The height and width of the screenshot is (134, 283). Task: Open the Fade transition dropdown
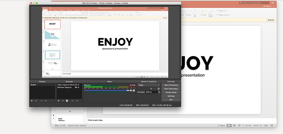click(x=149, y=85)
